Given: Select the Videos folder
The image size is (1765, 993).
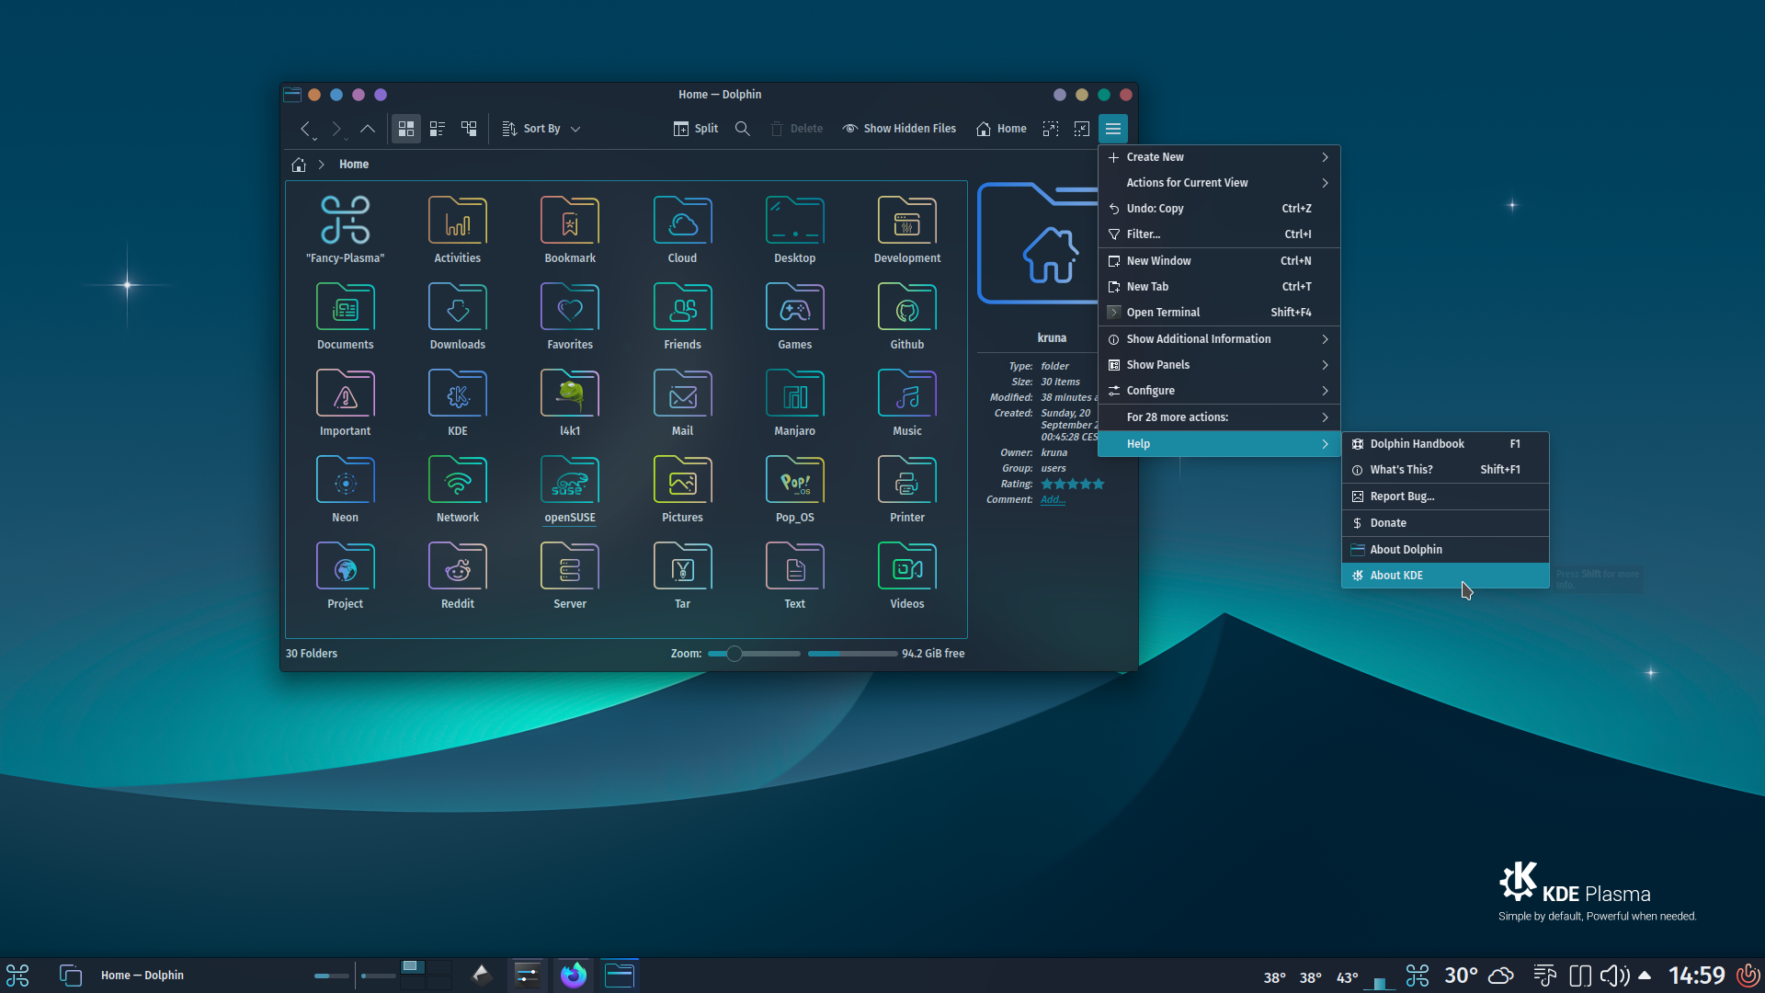Looking at the screenshot, I should [907, 575].
